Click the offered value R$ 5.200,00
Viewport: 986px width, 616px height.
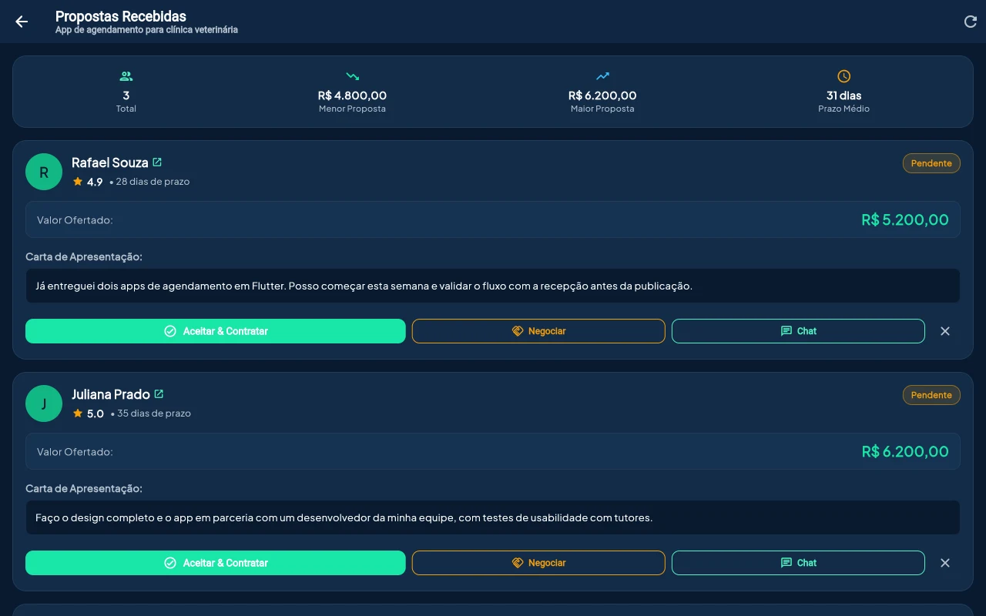pyautogui.click(x=905, y=219)
